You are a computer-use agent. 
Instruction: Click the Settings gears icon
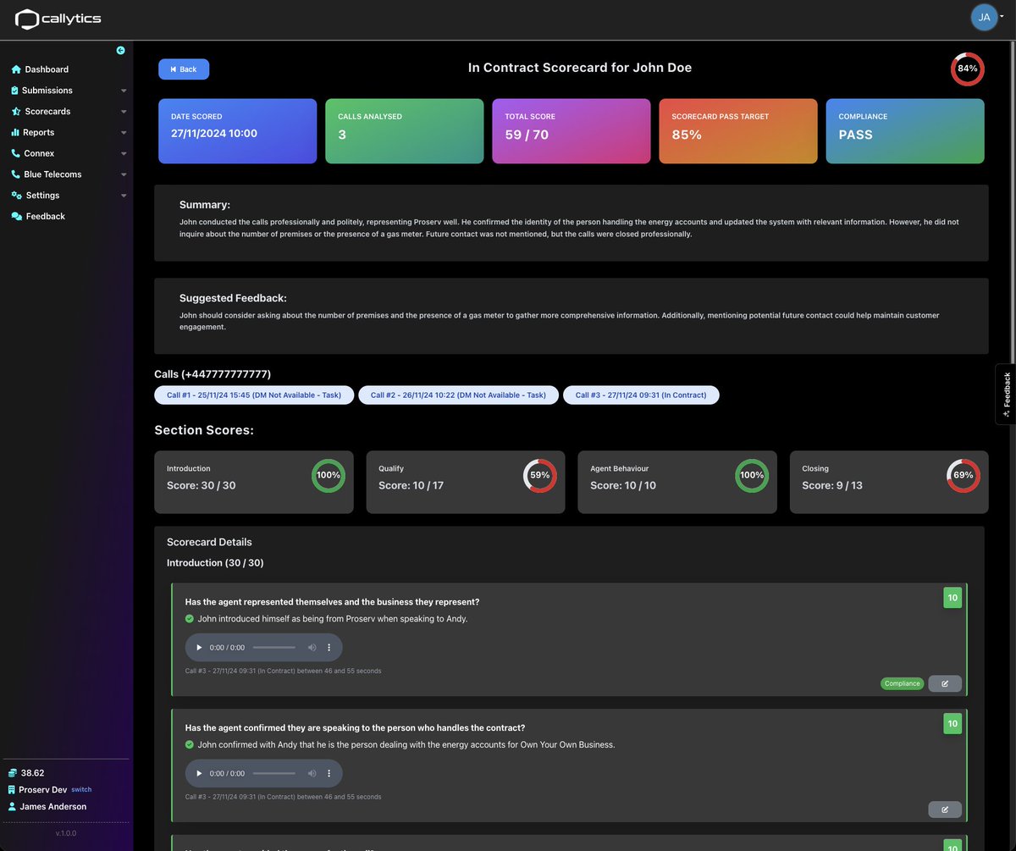click(x=17, y=196)
